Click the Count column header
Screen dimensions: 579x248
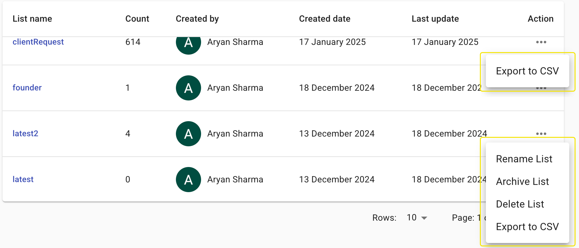click(137, 19)
